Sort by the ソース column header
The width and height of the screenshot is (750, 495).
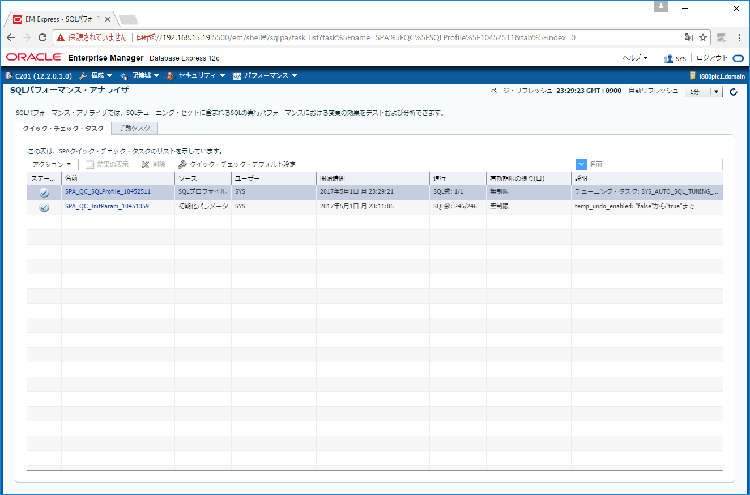(x=203, y=178)
